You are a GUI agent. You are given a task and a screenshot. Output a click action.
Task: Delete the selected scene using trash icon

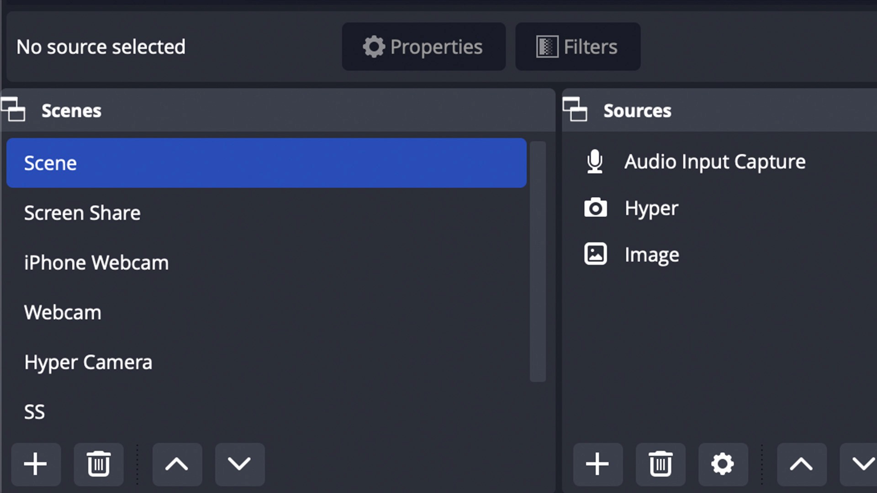click(x=98, y=464)
